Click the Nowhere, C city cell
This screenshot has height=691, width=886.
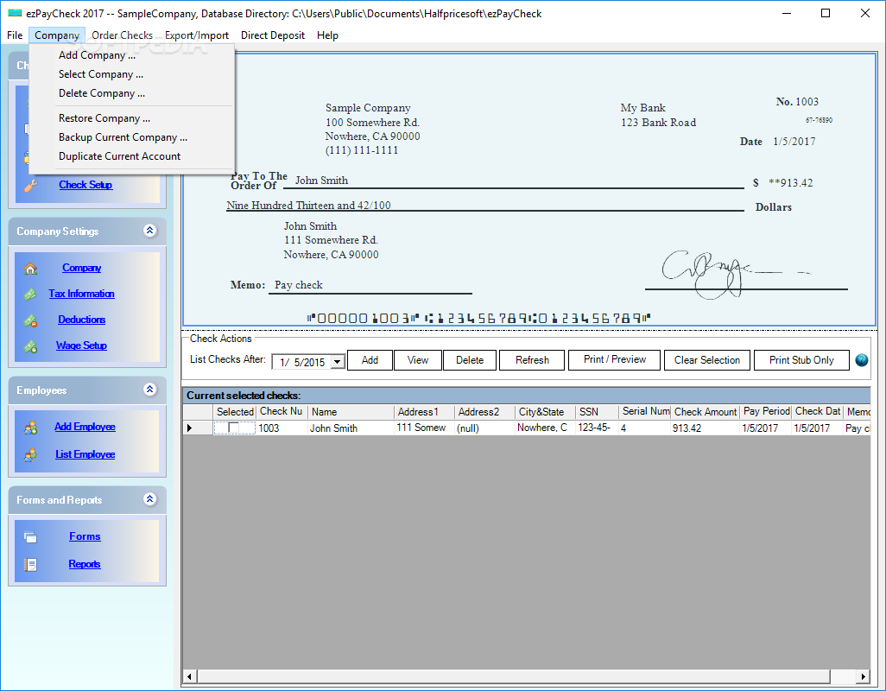tap(545, 428)
